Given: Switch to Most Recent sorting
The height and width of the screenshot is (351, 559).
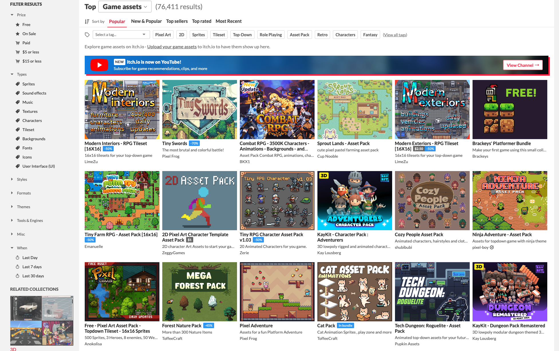Looking at the screenshot, I should point(228,21).
